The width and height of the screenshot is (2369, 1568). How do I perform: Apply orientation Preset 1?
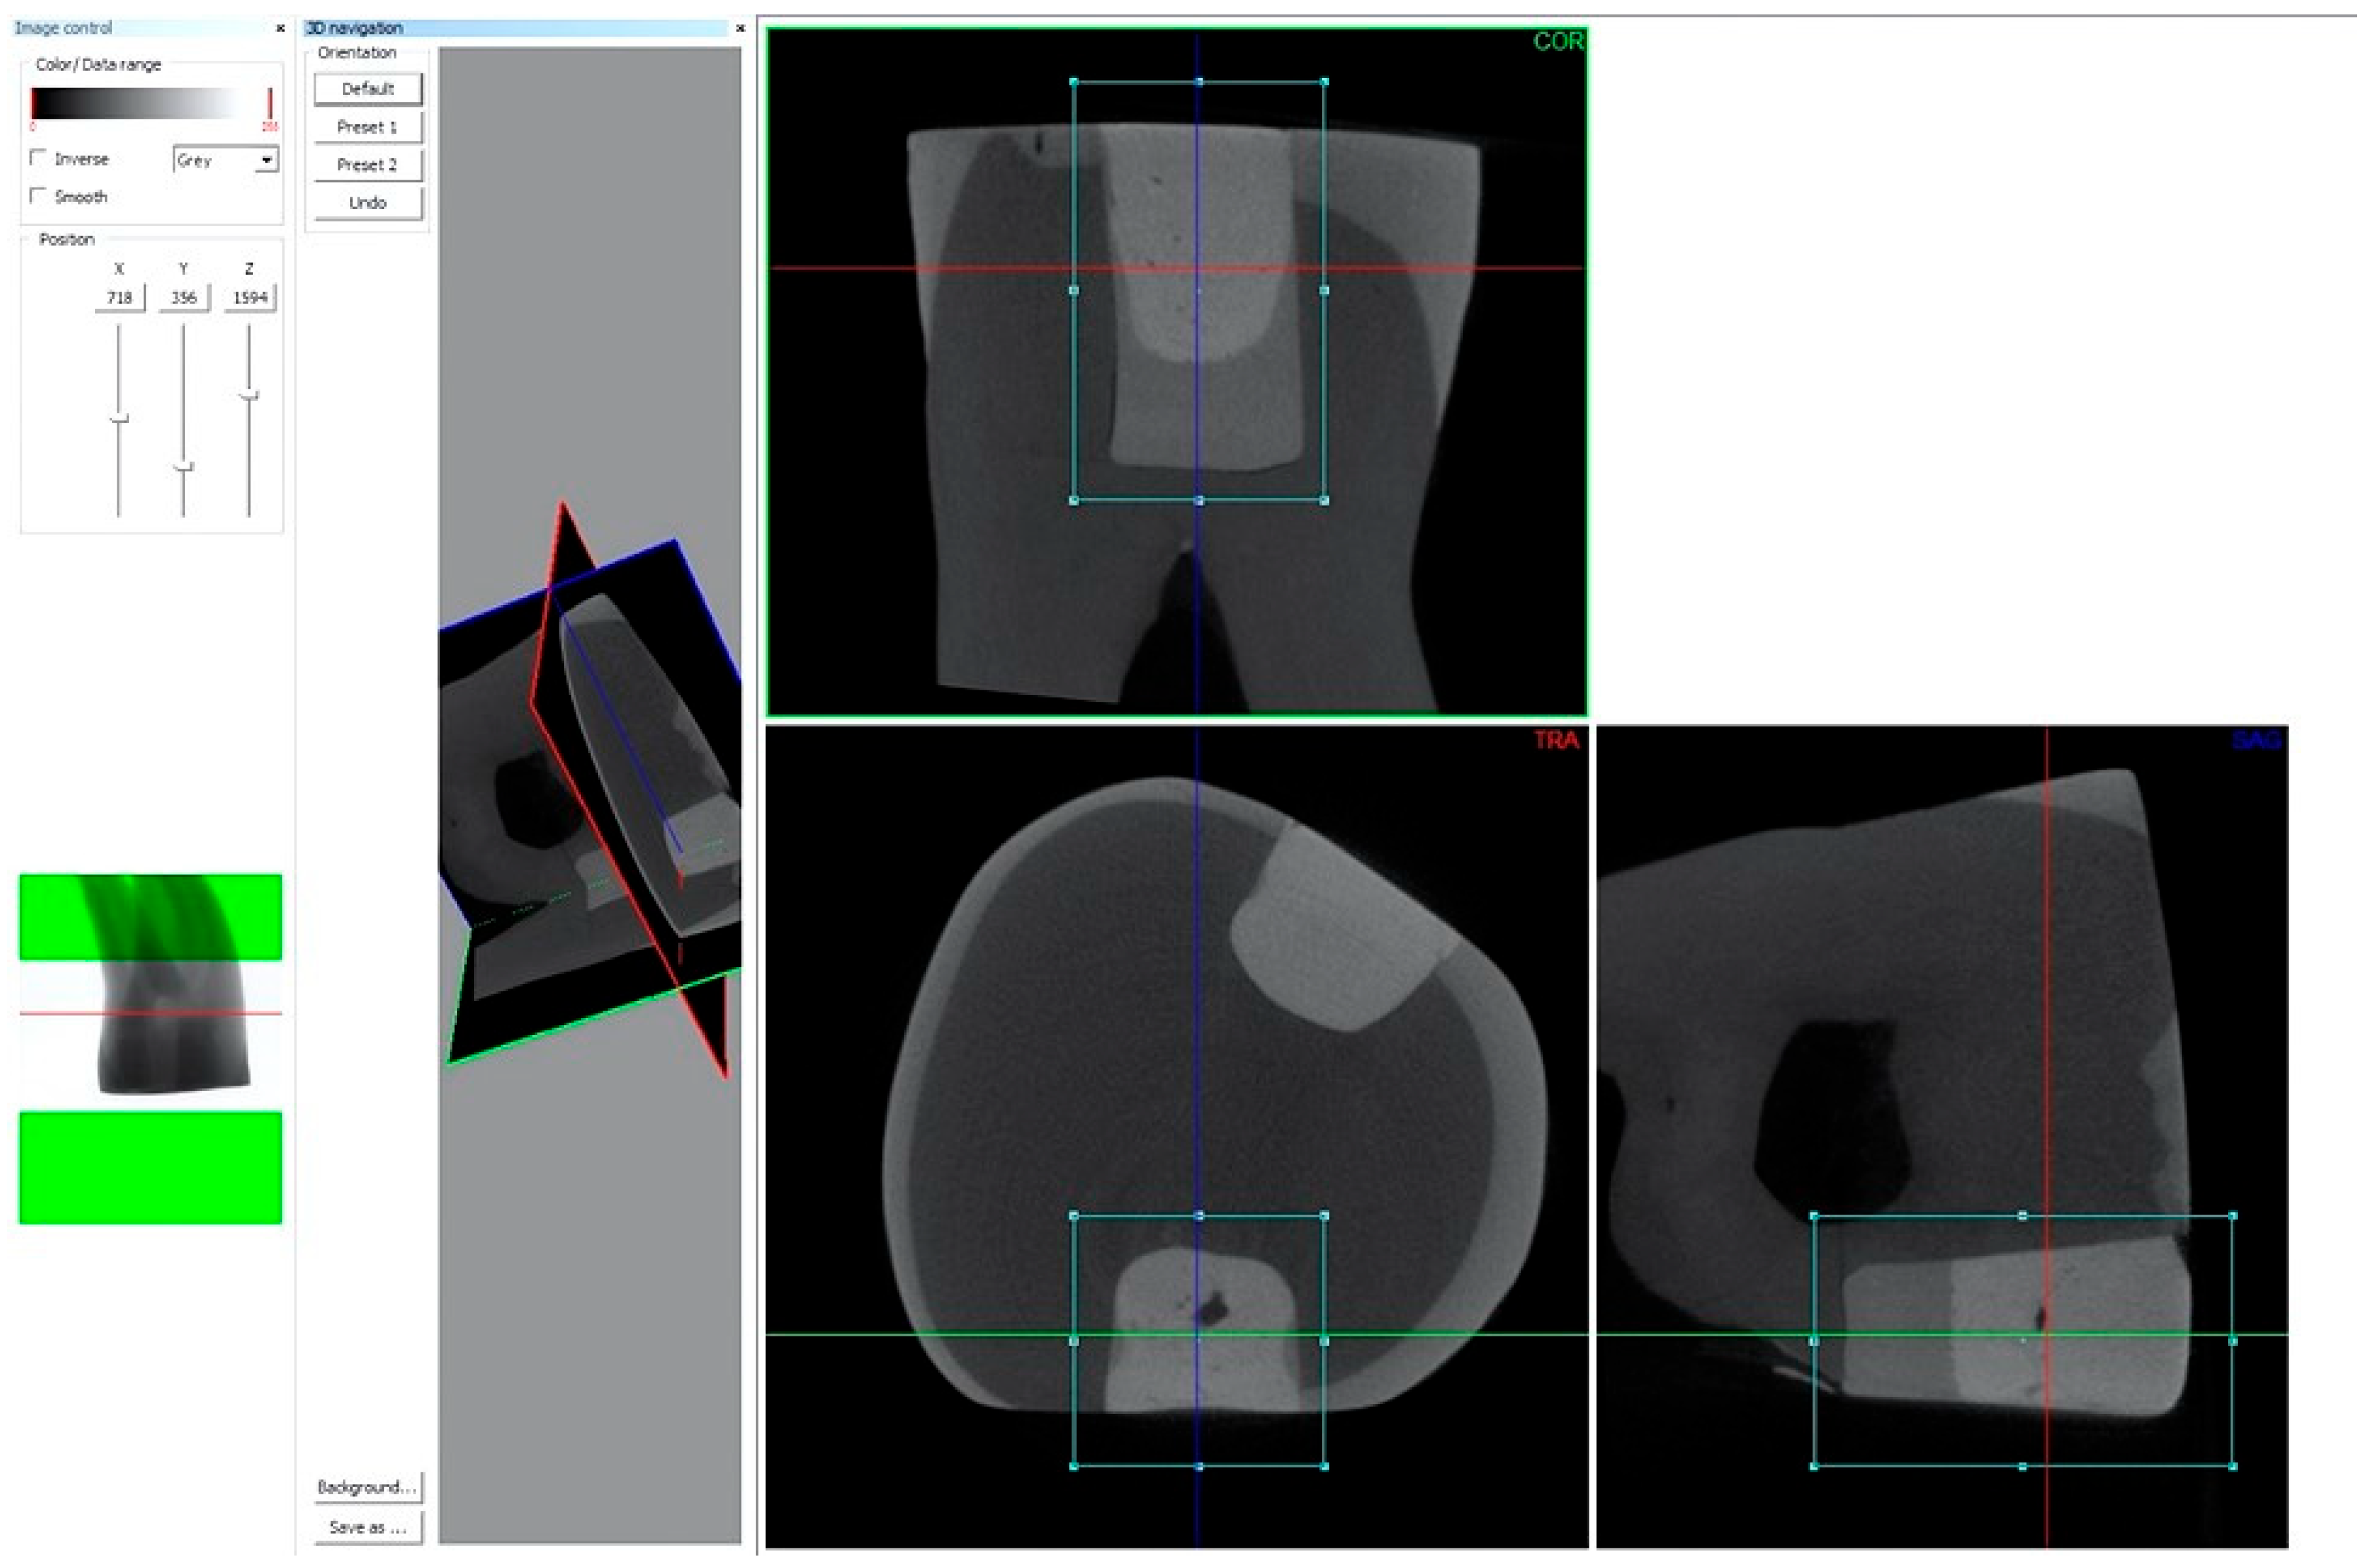367,127
